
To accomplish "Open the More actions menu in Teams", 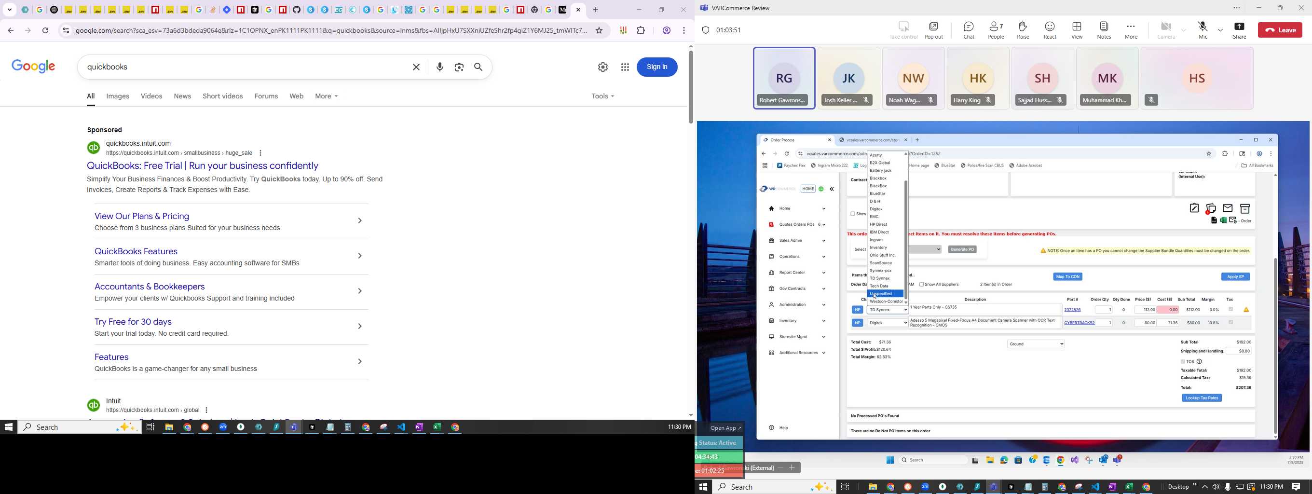I will click(1131, 30).
